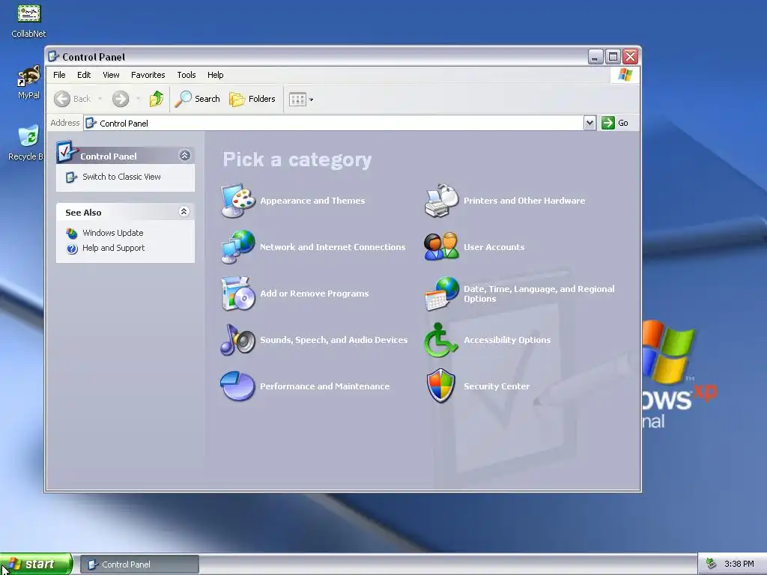Click the Switch to Classic View icon
This screenshot has width=767, height=575.
72,177
